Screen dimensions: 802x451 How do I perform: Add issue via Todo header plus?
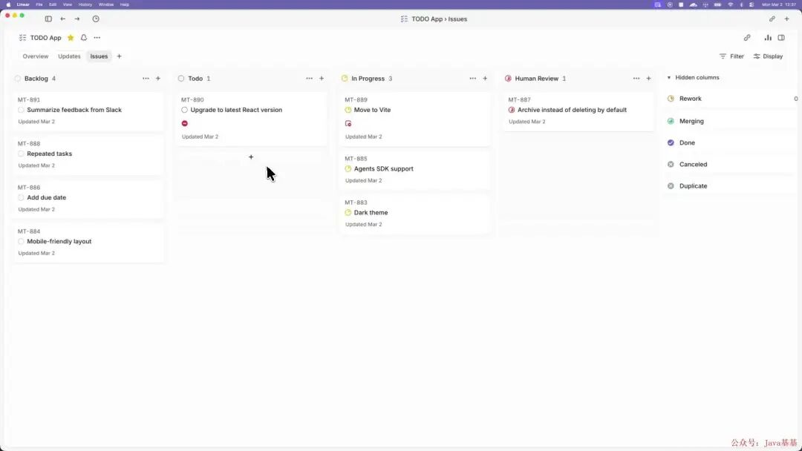(322, 79)
